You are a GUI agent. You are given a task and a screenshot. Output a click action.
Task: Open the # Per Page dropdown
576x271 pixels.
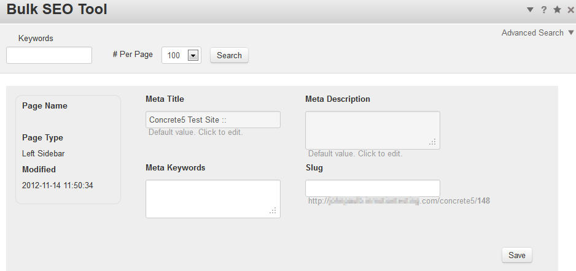coord(192,55)
